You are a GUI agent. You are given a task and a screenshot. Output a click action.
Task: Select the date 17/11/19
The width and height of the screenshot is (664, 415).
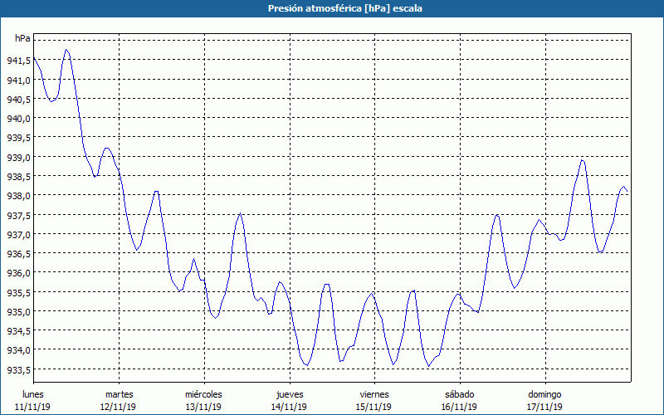coord(544,407)
